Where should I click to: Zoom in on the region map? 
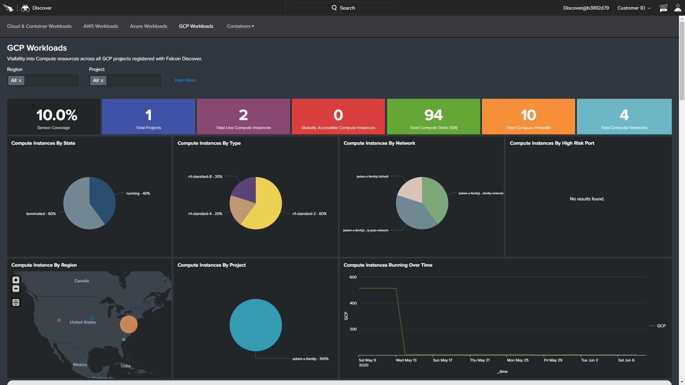tap(16, 280)
